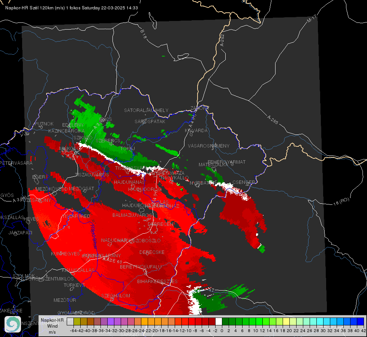Click the B 18 road label
367x337 pixels.
pos(144,34)
